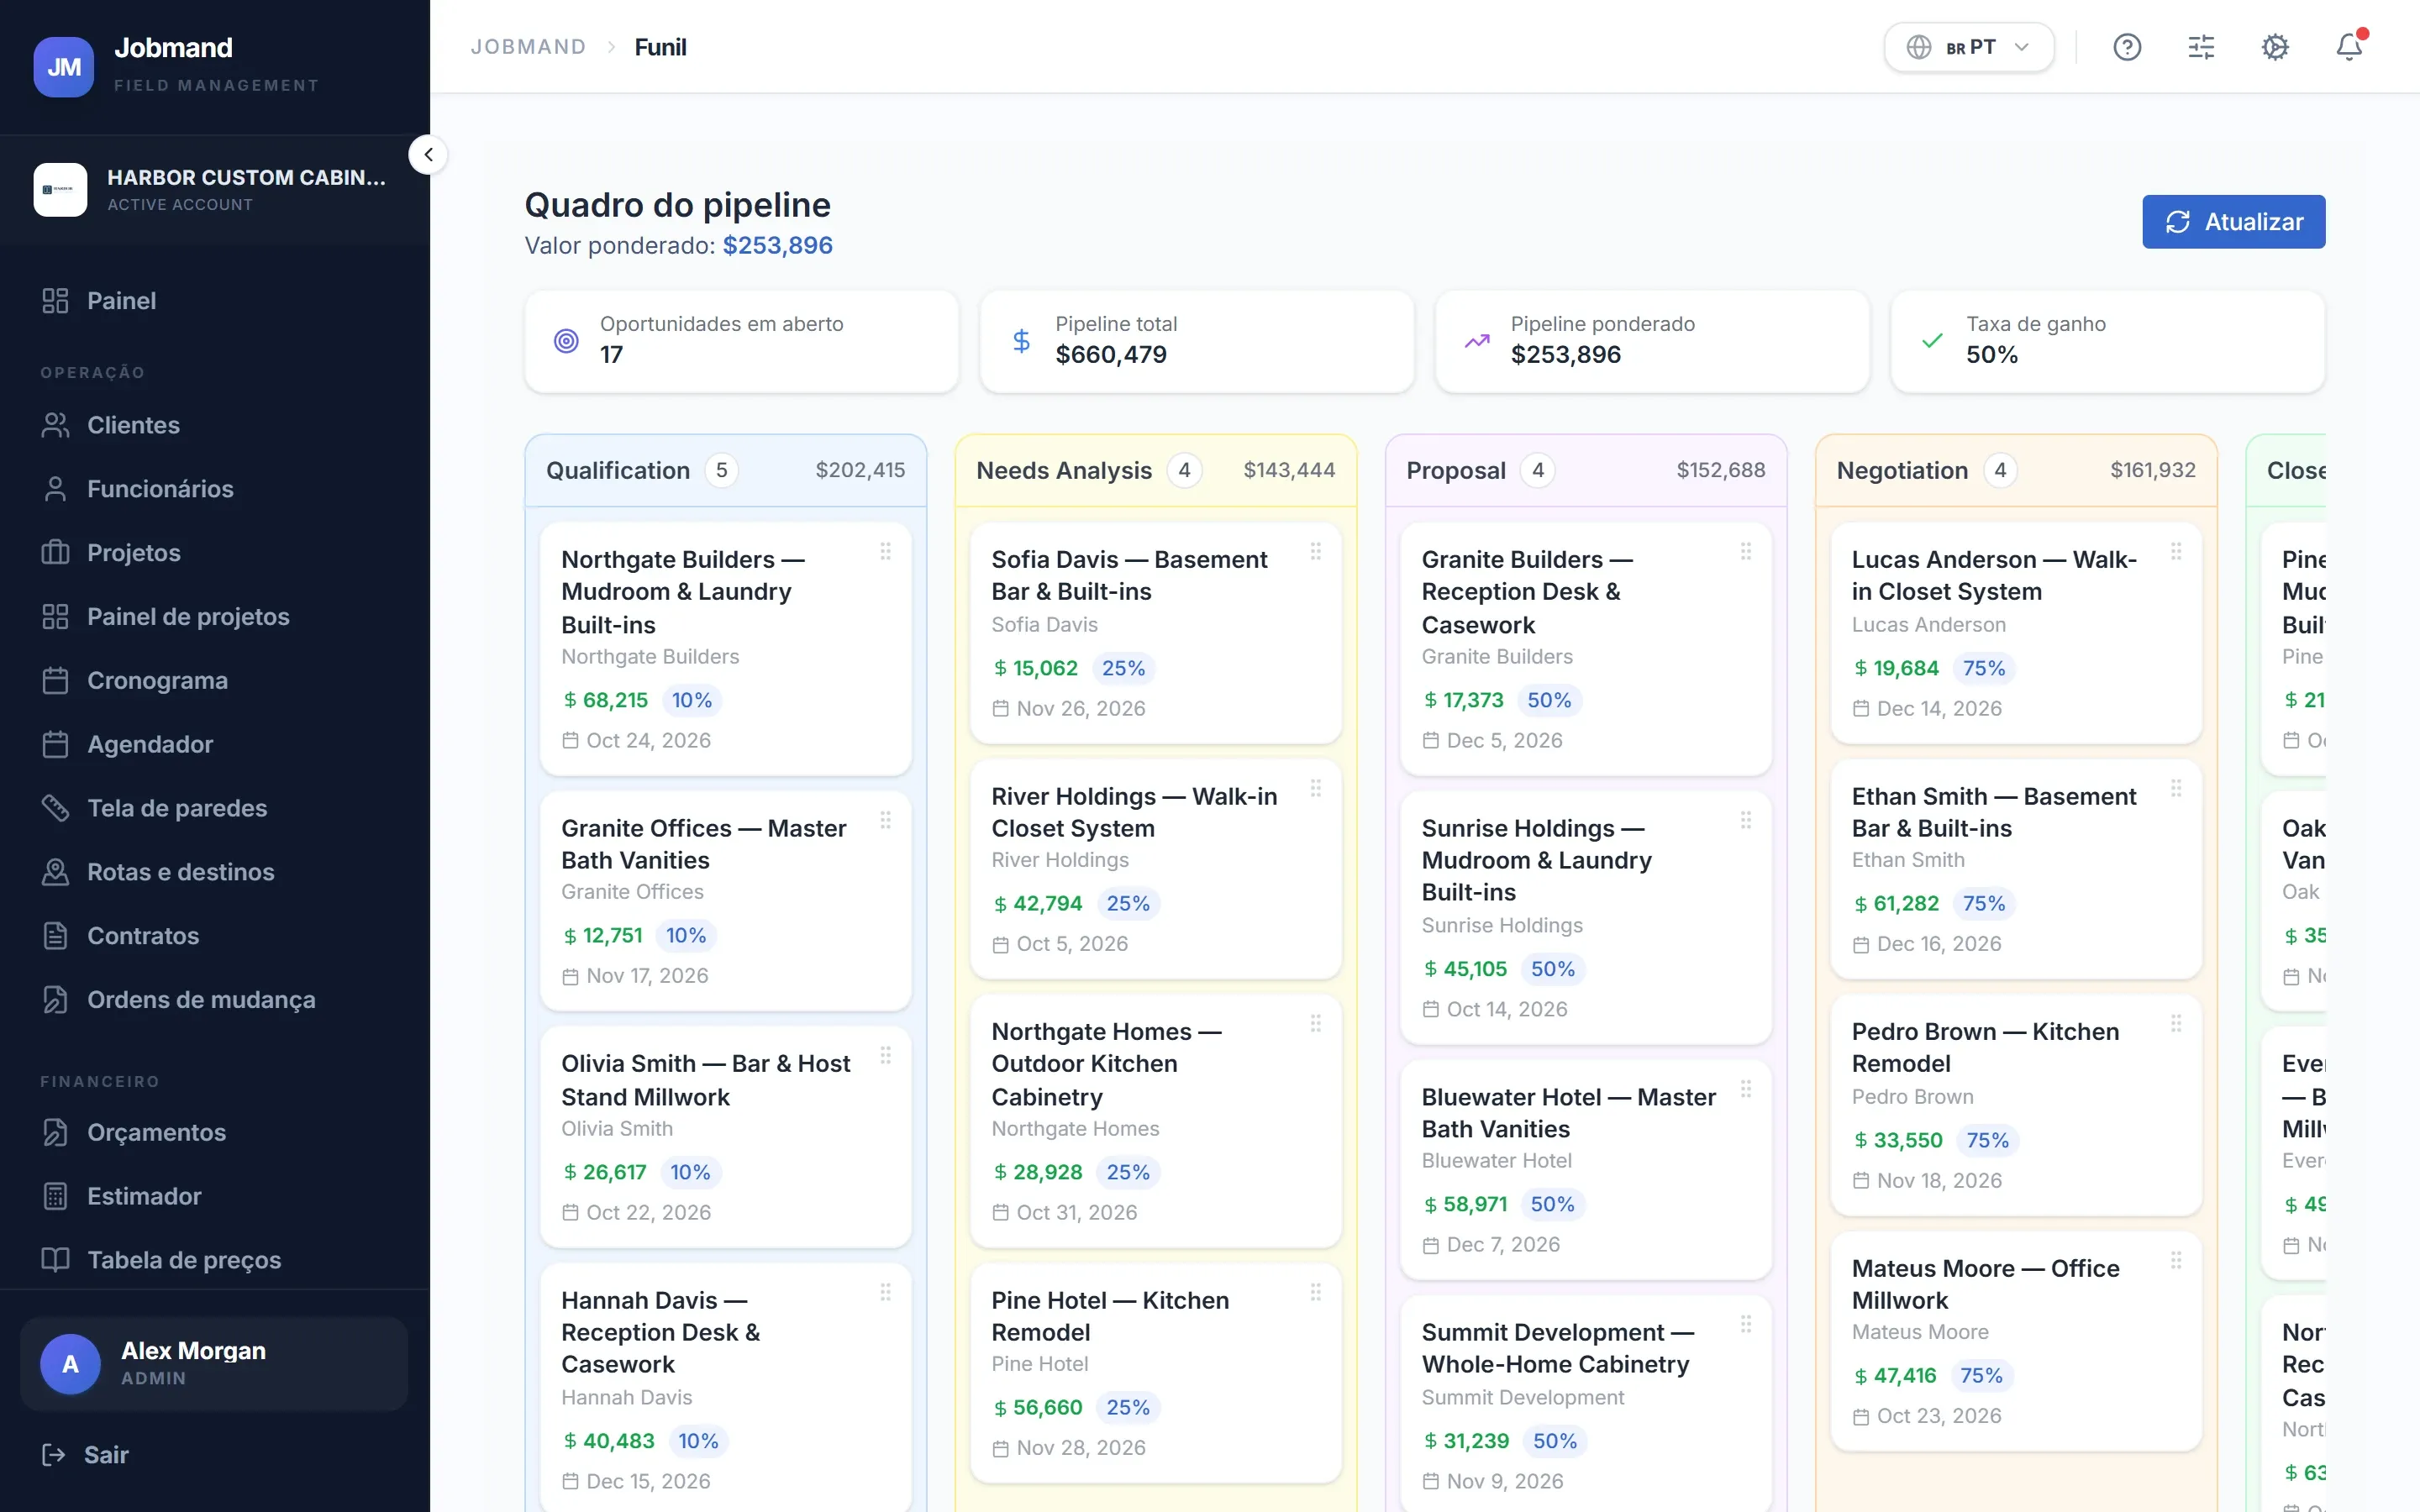The width and height of the screenshot is (2420, 1512).
Task: Click the $253,896 weighted value text
Action: coord(777,246)
